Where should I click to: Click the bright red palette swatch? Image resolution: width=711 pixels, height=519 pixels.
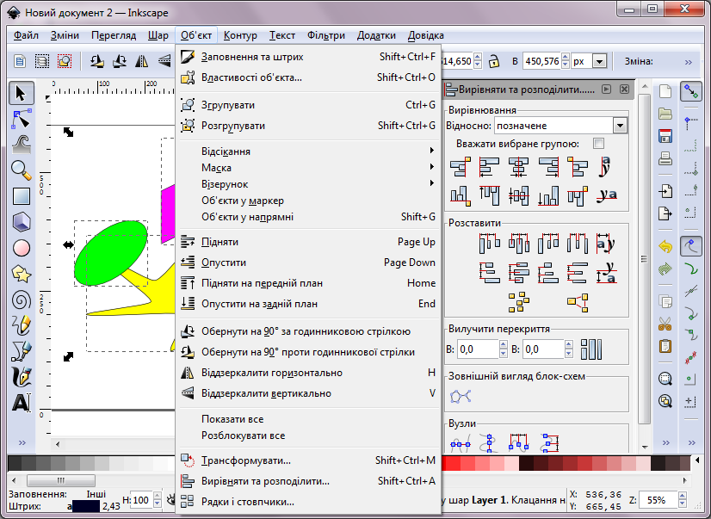pyautogui.click(x=467, y=464)
